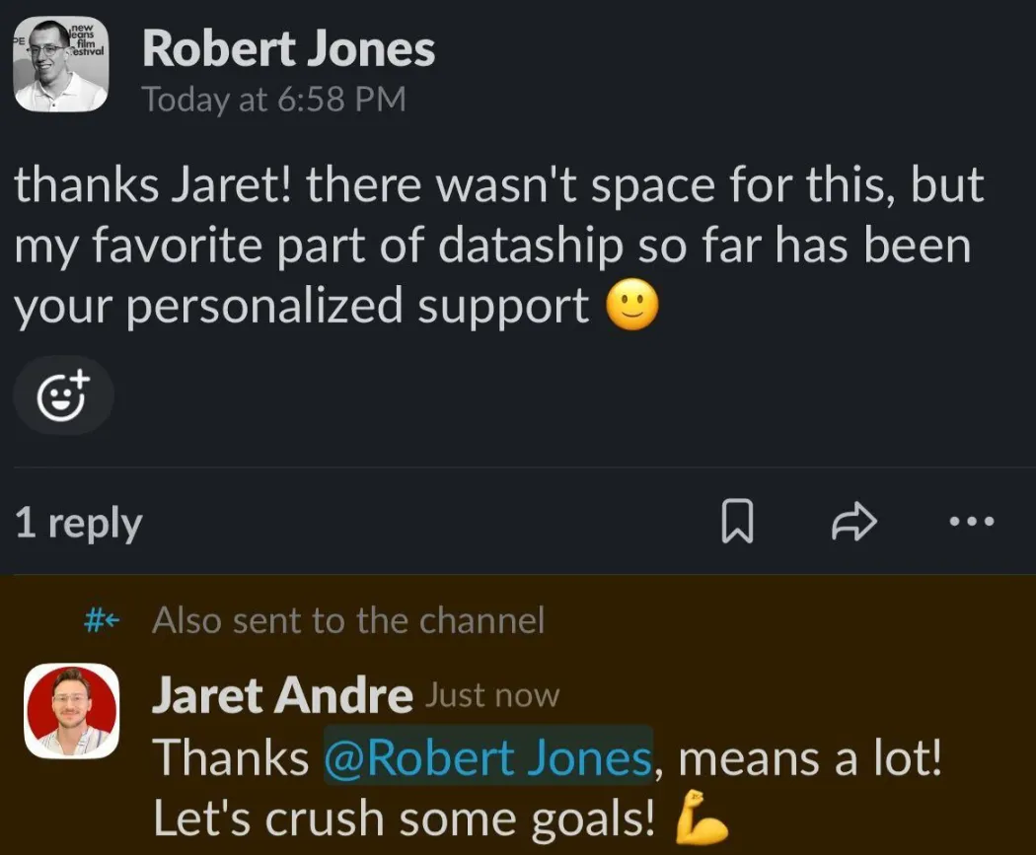Open Robert Jones's profile picture
Screen dimensions: 1036x855
[x=61, y=63]
